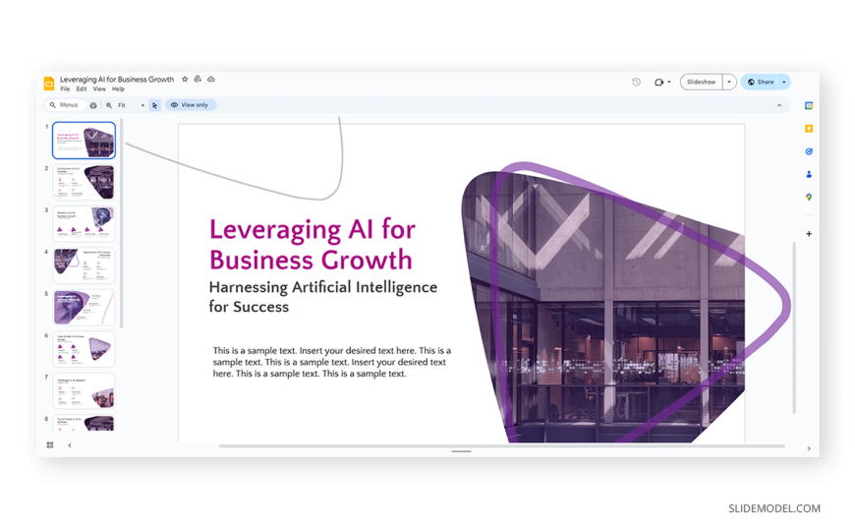This screenshot has width=855, height=530.
Task: Hide the menus with the chevron
Action: 779,105
